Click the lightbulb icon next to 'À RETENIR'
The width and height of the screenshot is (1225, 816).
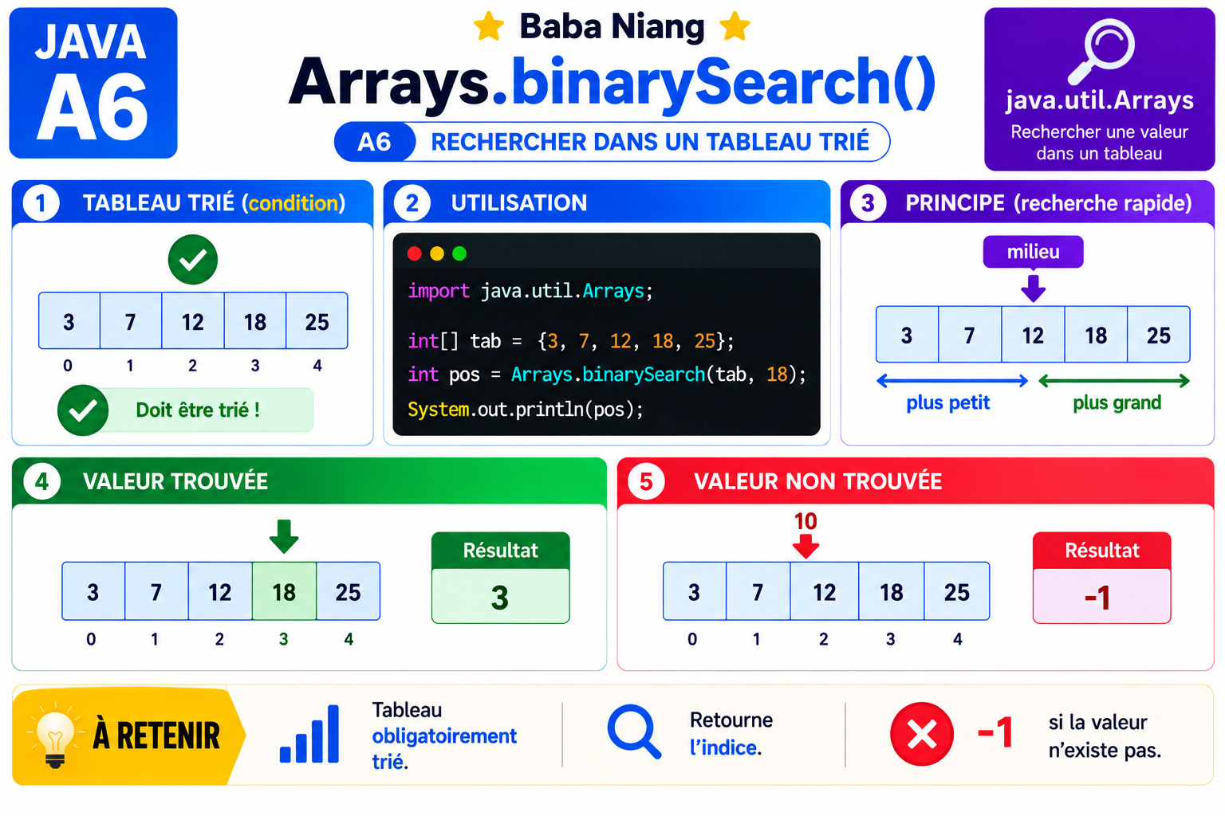55,735
